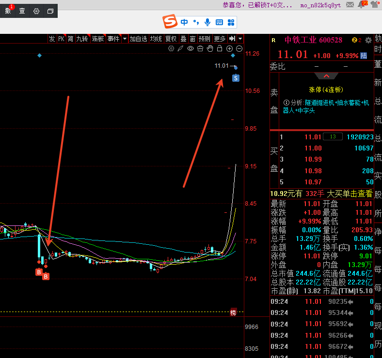Viewport: 382px width, 358px height.
Task: Zoom in chart with plus icon
Action: click(229, 49)
